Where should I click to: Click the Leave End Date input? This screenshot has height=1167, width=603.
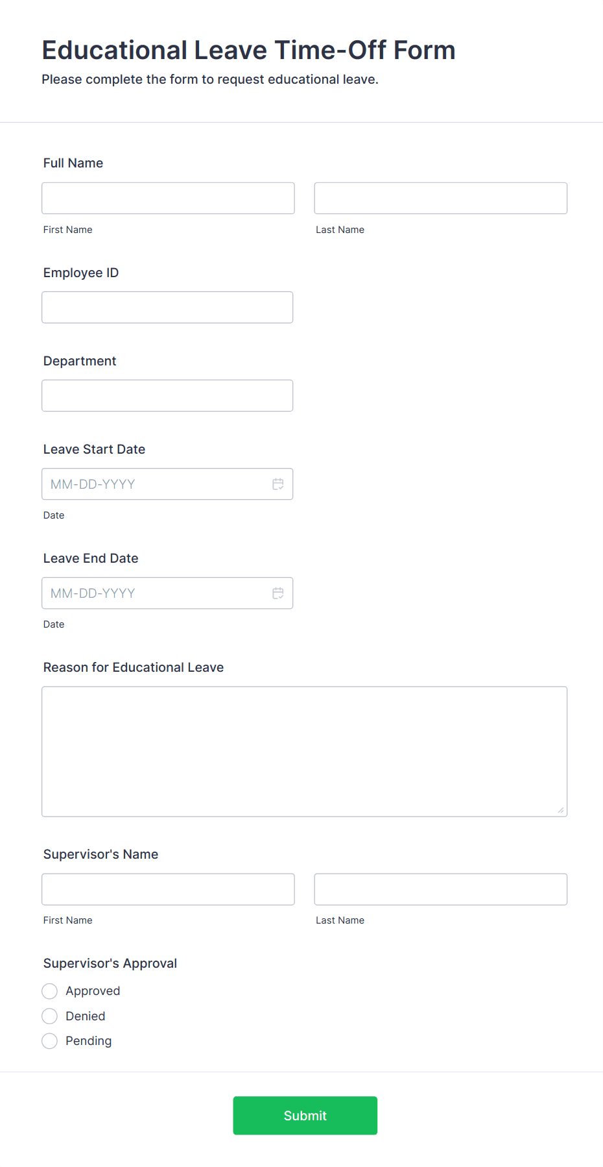(x=156, y=593)
